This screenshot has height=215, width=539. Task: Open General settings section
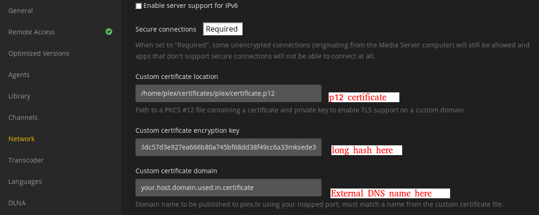tap(20, 11)
